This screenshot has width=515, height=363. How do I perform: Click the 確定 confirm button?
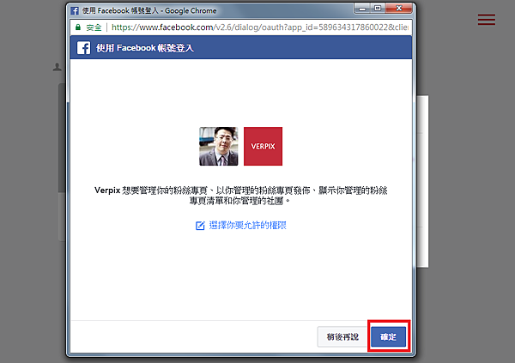388,336
